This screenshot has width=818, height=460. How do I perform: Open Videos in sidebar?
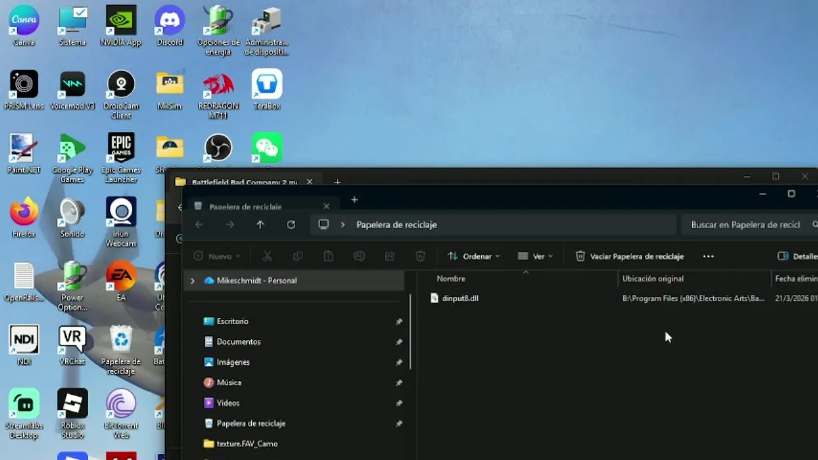[228, 403]
